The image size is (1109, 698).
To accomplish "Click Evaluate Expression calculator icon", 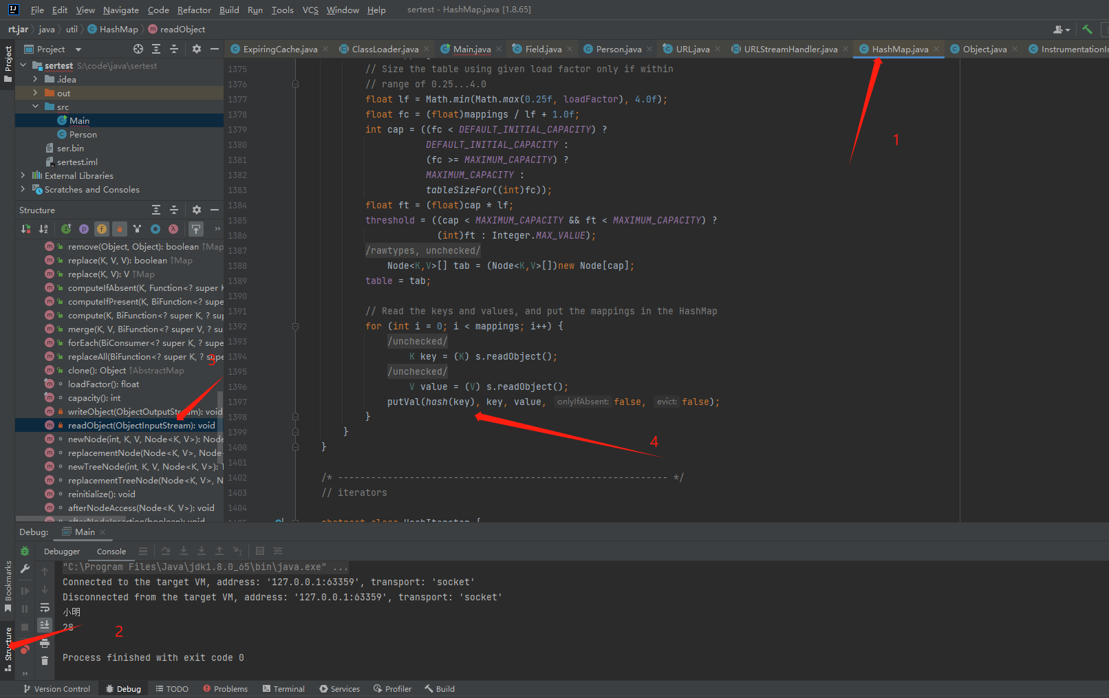I will pos(260,551).
